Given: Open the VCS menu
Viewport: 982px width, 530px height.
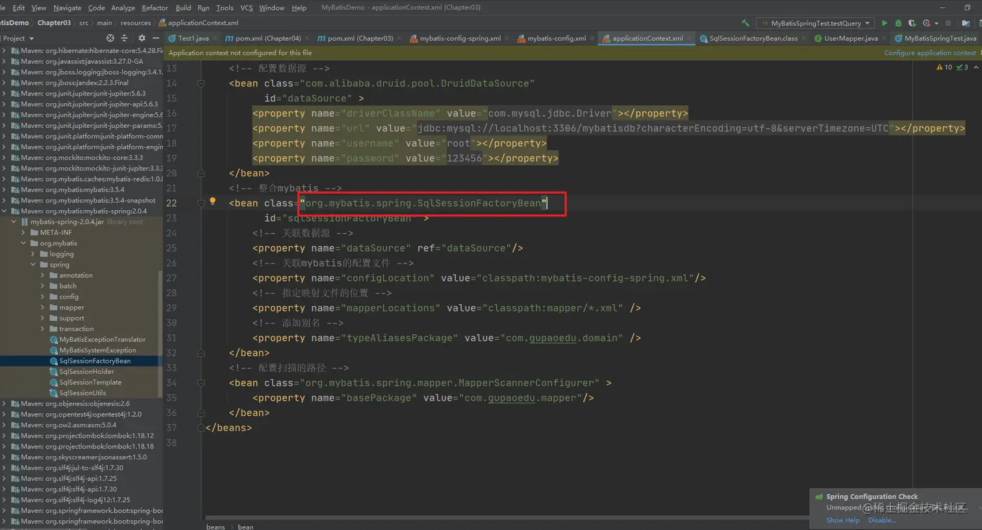Looking at the screenshot, I should click(x=246, y=8).
